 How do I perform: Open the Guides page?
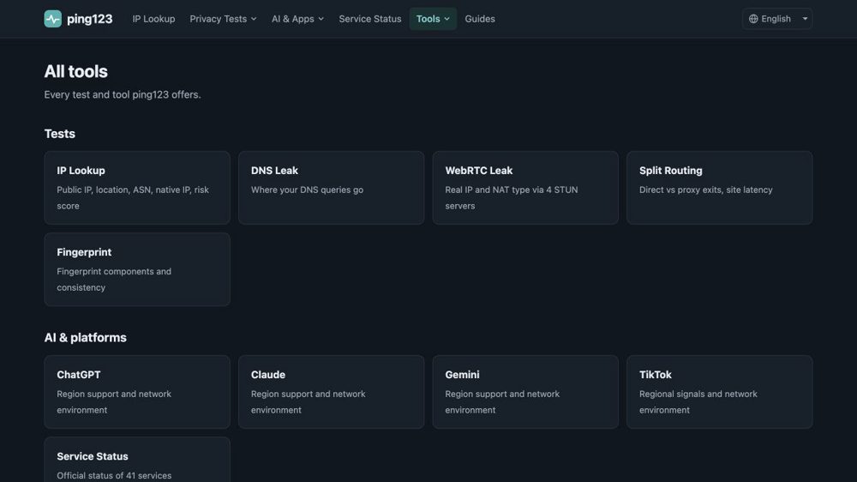(x=480, y=19)
